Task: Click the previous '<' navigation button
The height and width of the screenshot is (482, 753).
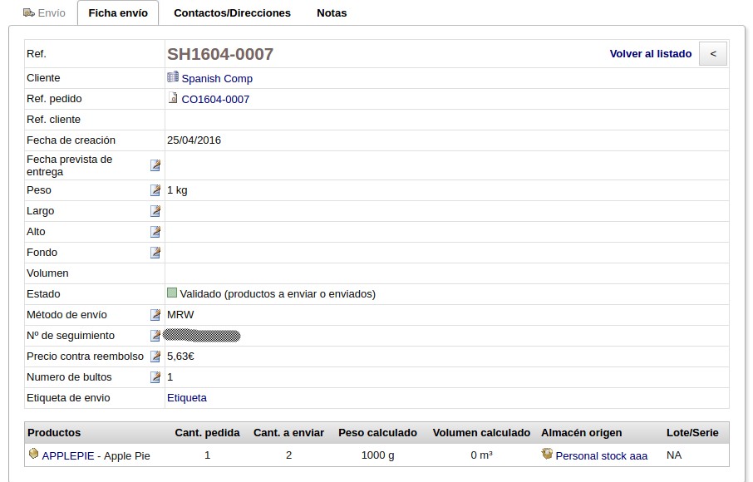Action: coord(713,54)
